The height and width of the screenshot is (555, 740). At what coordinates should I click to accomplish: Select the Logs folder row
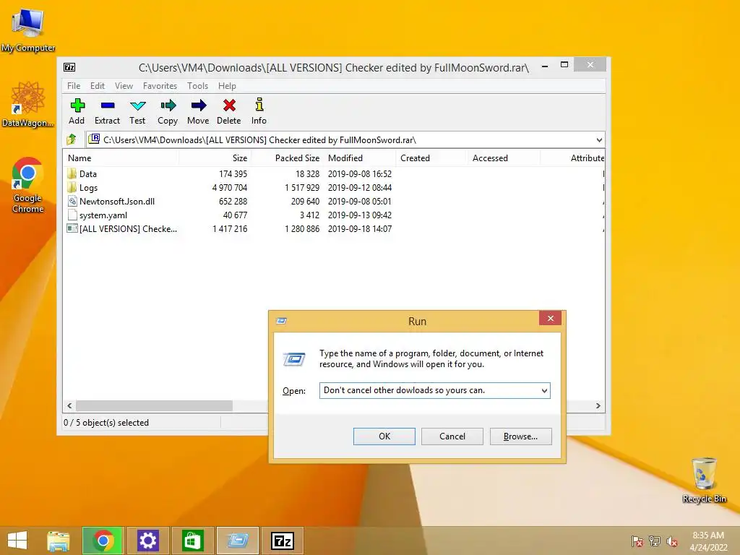333,187
